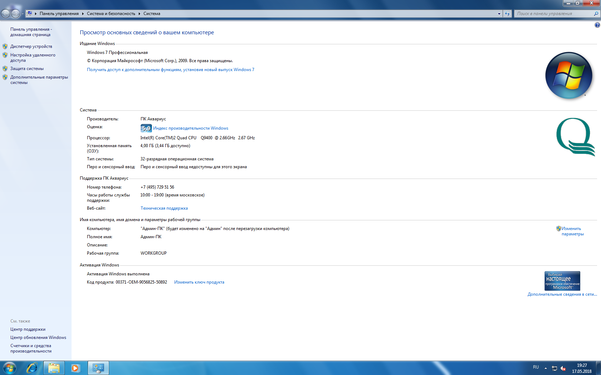Click 'Изменить ключ продукта' link
The height and width of the screenshot is (375, 601).
coord(199,282)
